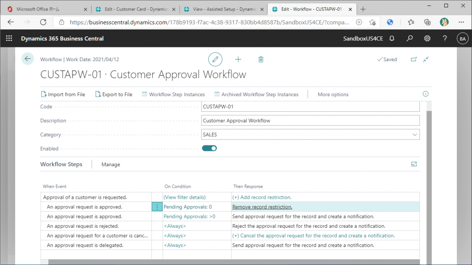Click Cancel the approval request response link
This screenshot has width=472, height=265.
point(313,236)
